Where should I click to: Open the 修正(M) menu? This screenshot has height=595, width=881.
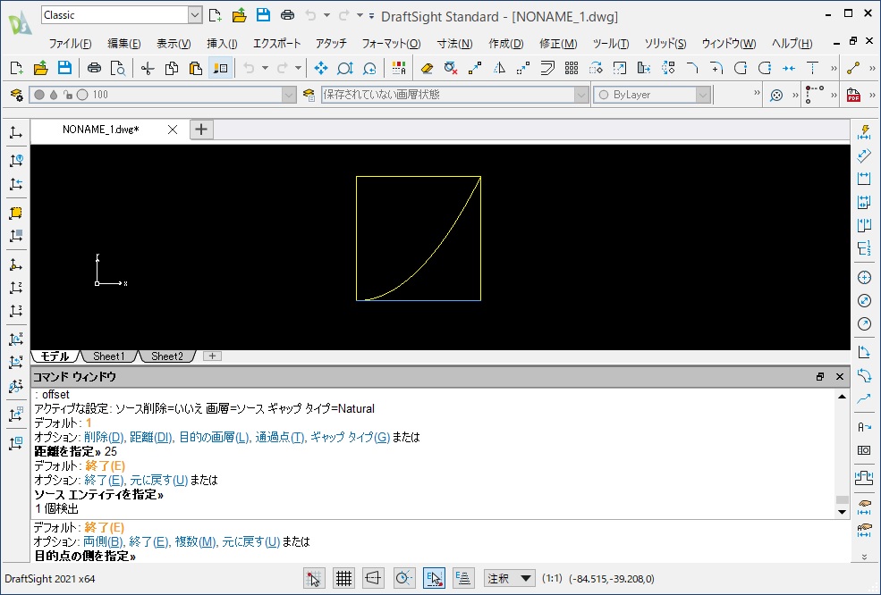(x=558, y=43)
